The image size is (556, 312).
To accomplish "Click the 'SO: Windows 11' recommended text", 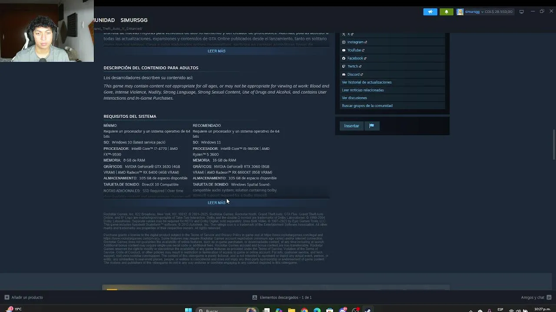I will click(207, 143).
